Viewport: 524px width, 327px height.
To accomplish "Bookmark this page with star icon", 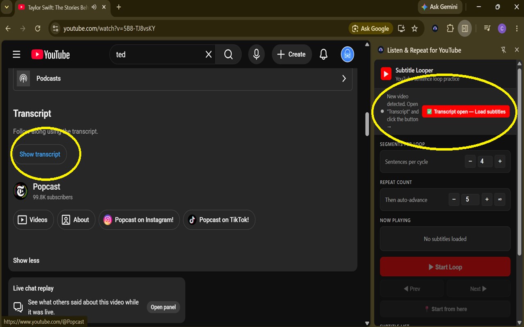I will (415, 29).
